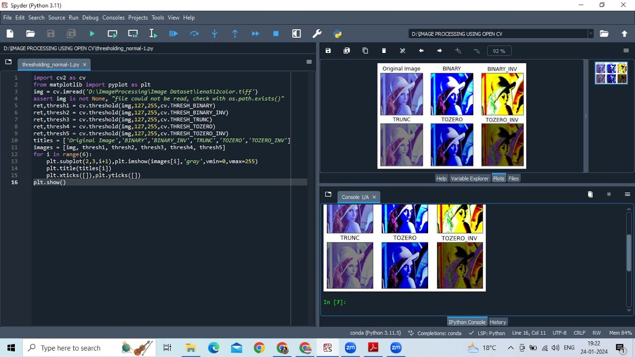Open the Search menu
635x357 pixels.
tap(36, 17)
